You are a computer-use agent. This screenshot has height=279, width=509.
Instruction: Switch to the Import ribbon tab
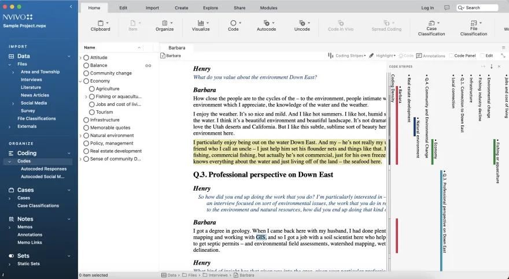click(152, 8)
